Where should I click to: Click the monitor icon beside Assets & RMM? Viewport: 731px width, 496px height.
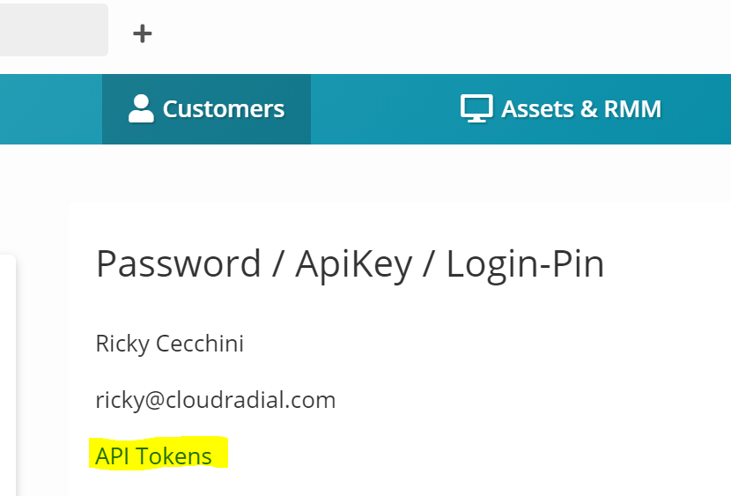tap(476, 108)
